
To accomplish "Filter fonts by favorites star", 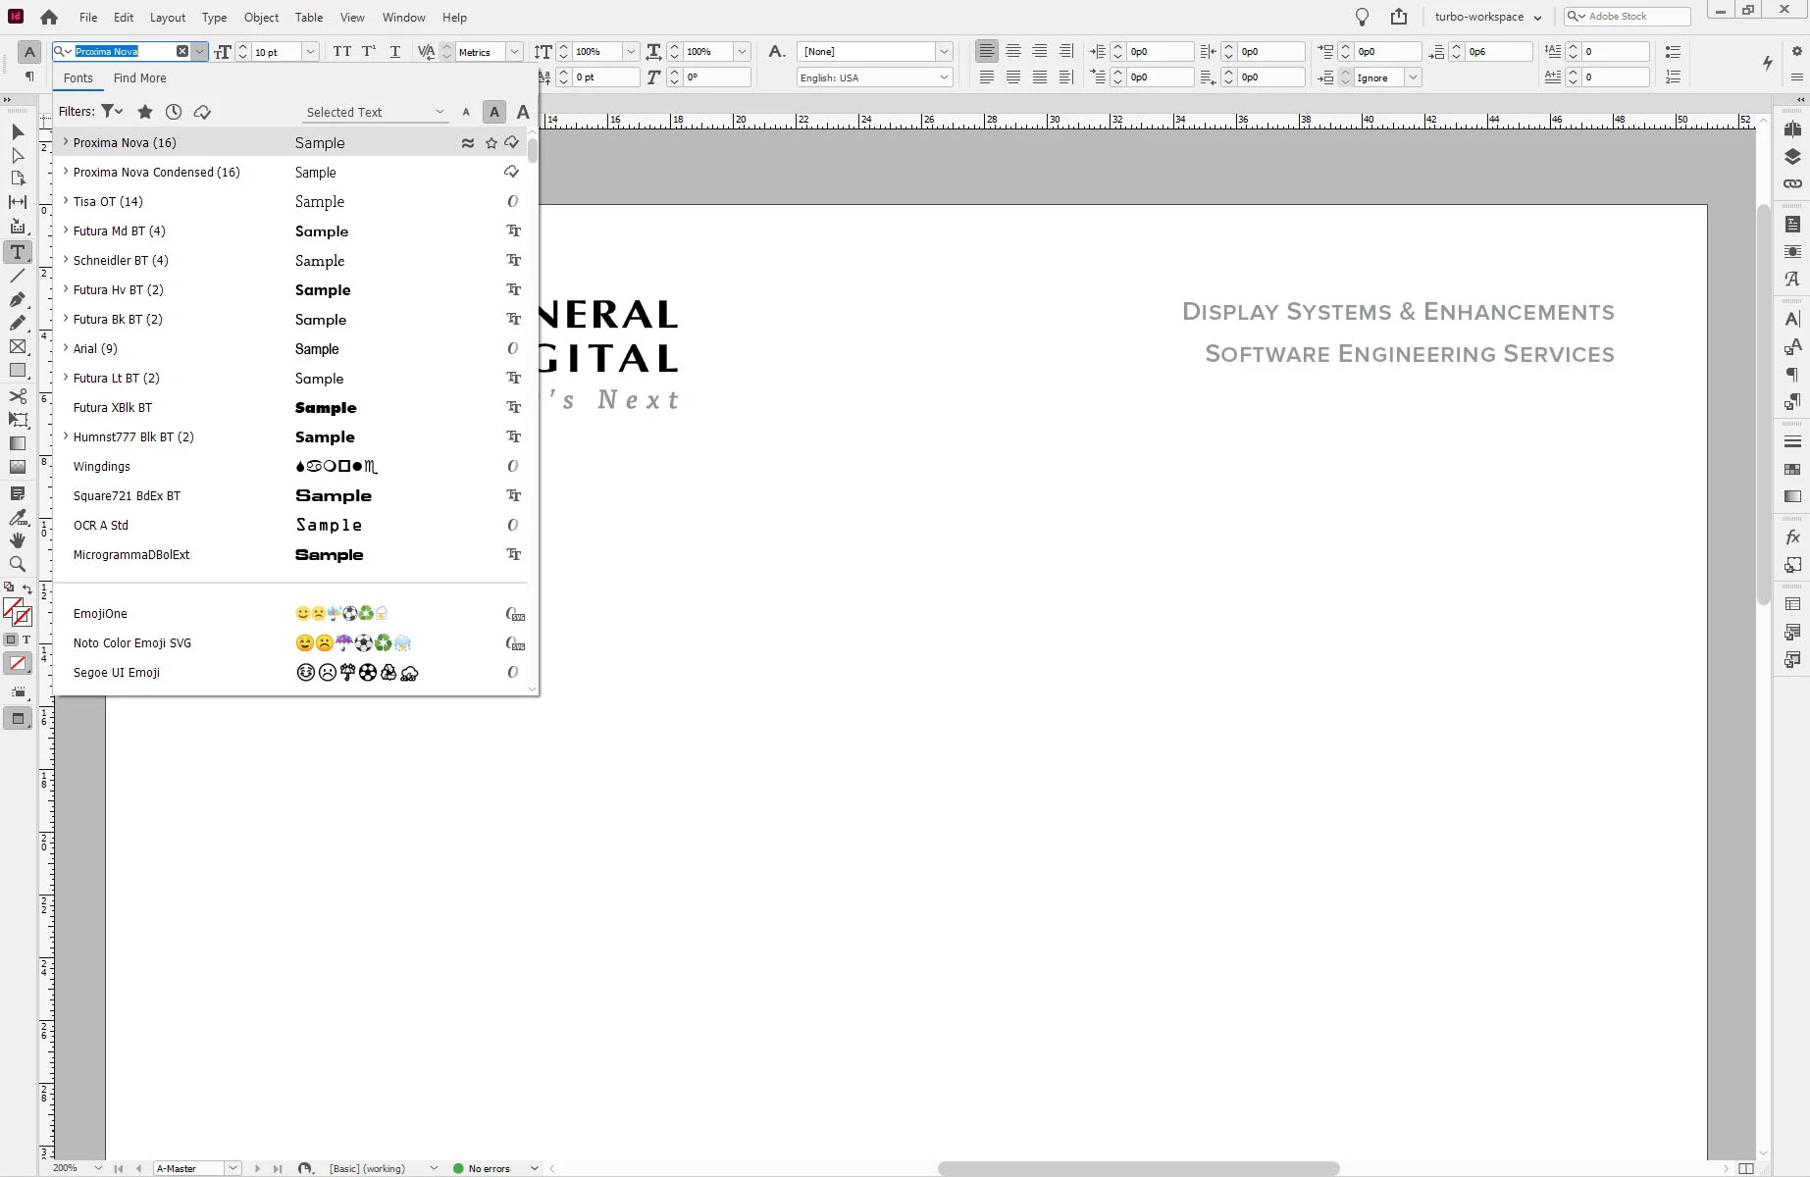I will click(x=145, y=112).
